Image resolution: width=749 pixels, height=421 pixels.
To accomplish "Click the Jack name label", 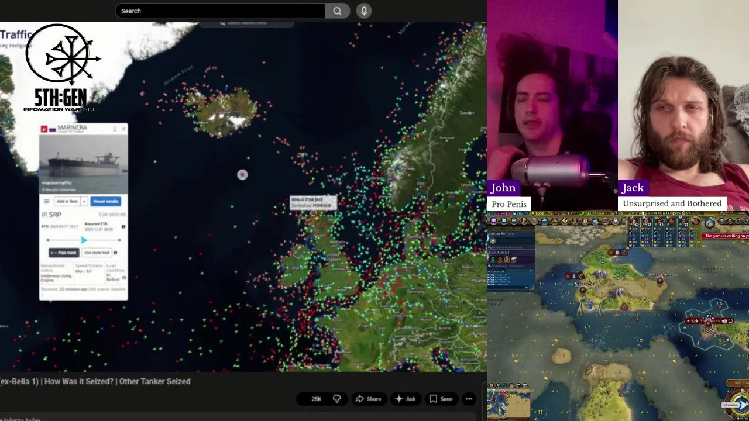I will tap(633, 188).
